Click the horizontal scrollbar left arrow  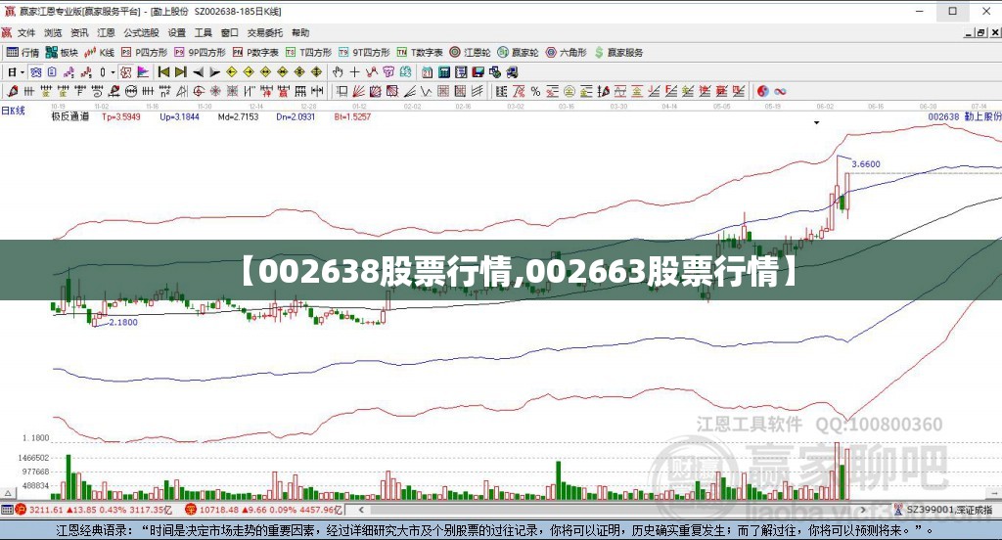coord(361,510)
